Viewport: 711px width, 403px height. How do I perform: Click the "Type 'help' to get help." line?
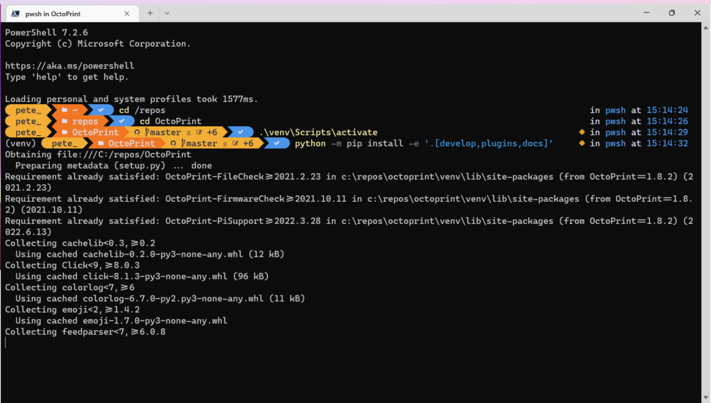click(67, 77)
